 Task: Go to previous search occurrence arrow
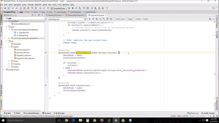90,19
